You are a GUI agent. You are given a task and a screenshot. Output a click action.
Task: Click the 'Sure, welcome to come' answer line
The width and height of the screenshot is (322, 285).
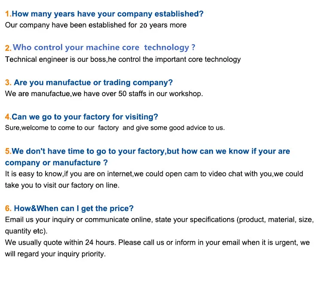pyautogui.click(x=115, y=127)
